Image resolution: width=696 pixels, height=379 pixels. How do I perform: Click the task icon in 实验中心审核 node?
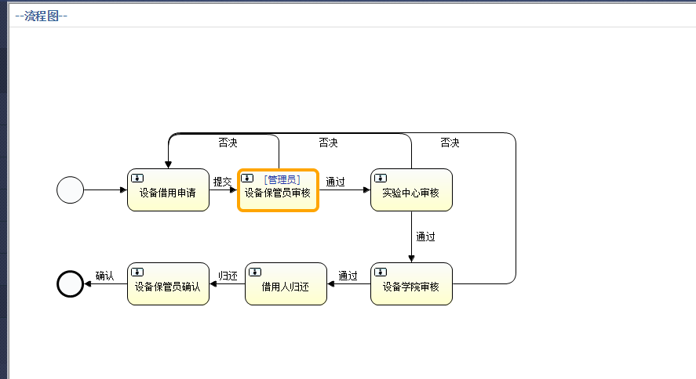tap(380, 178)
